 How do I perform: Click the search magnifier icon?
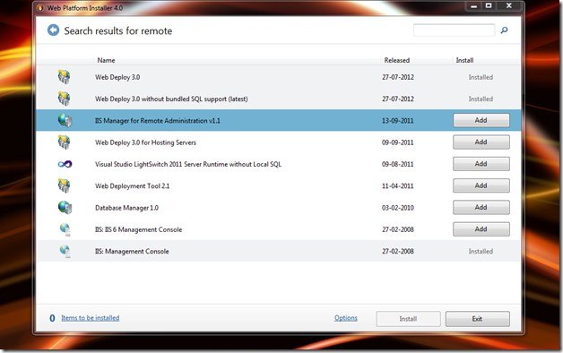[x=504, y=30]
